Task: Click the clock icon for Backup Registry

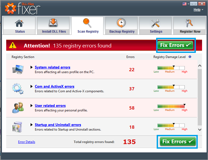Action: pos(121,23)
